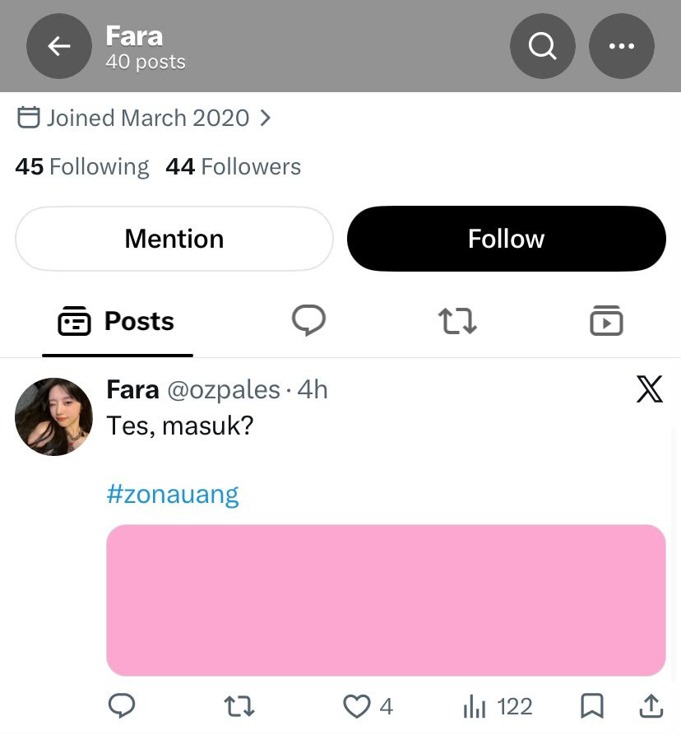The width and height of the screenshot is (681, 735).
Task: Open search with the magnifier icon
Action: [x=542, y=46]
